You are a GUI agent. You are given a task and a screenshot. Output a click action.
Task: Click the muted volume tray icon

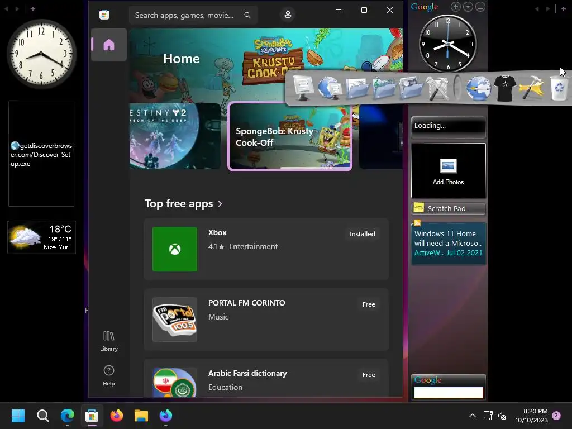click(x=502, y=416)
